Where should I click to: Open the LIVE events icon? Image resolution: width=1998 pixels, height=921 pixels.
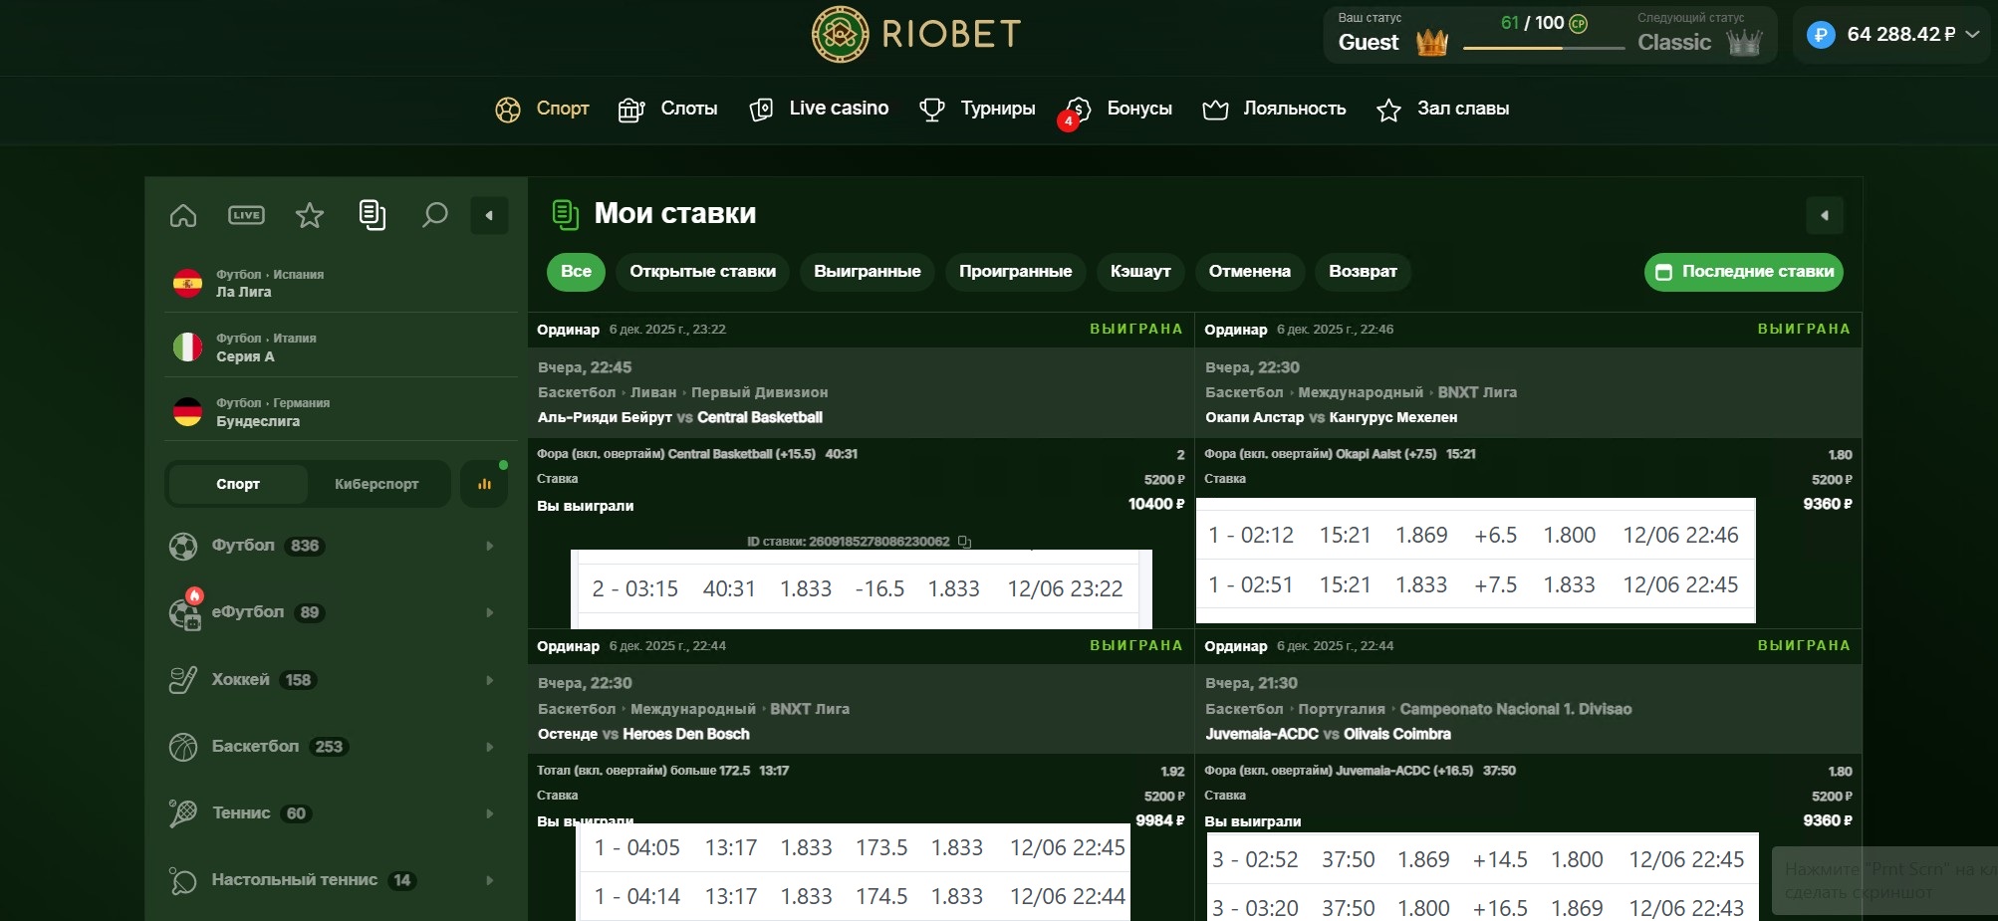coord(246,215)
